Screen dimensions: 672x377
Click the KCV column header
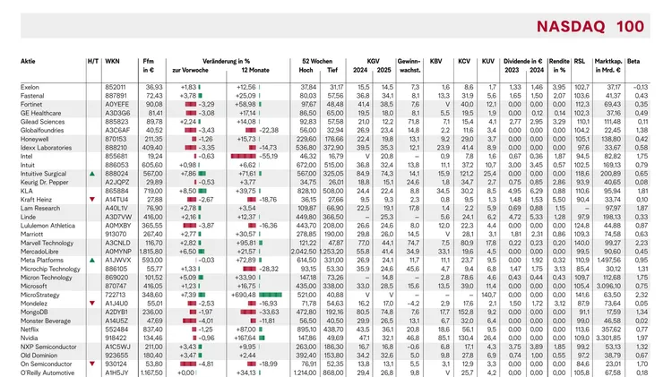pyautogui.click(x=464, y=61)
